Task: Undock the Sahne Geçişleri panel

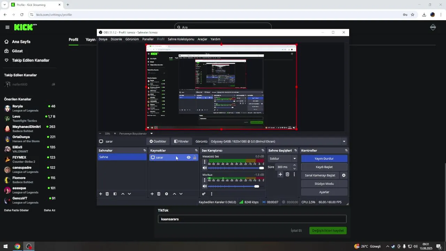Action: 296,151
